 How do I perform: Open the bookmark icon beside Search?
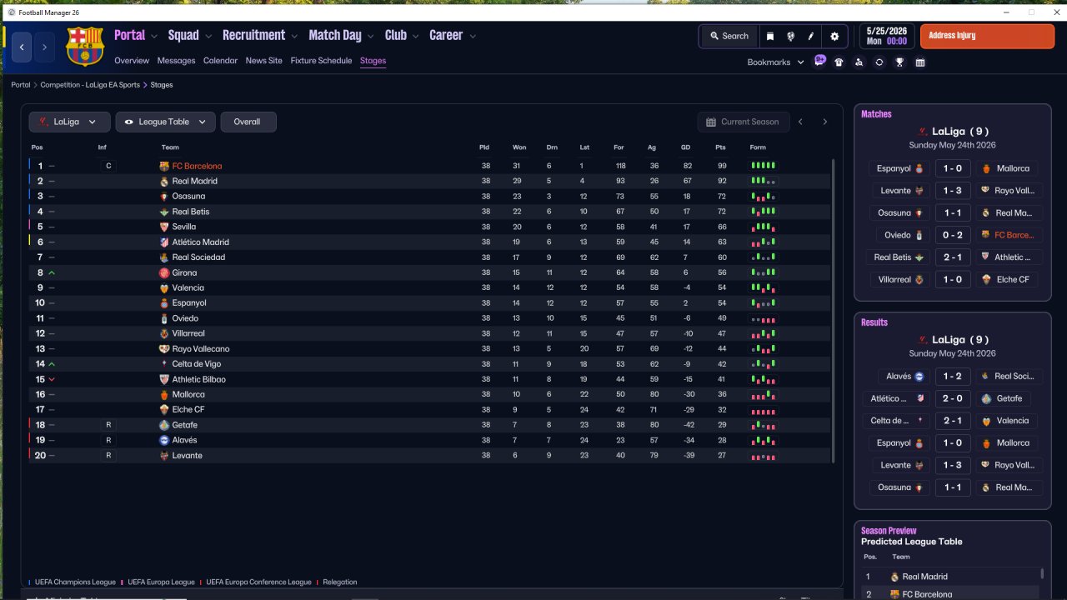point(770,36)
